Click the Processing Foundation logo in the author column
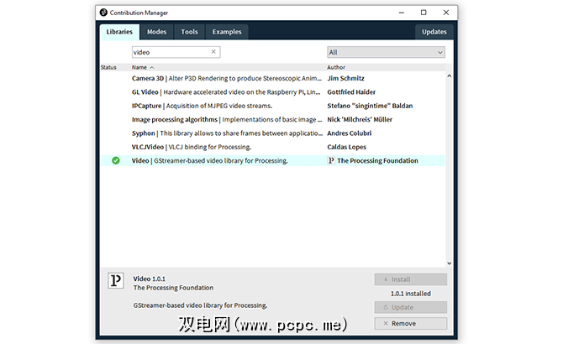The width and height of the screenshot is (563, 344). point(331,160)
